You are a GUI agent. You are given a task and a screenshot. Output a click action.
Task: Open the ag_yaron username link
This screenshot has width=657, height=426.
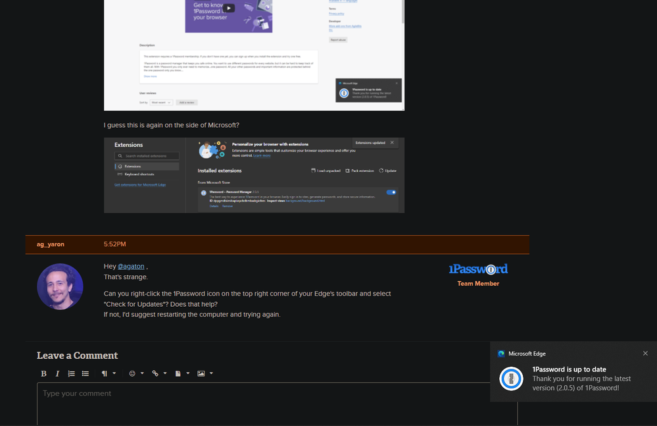click(51, 244)
